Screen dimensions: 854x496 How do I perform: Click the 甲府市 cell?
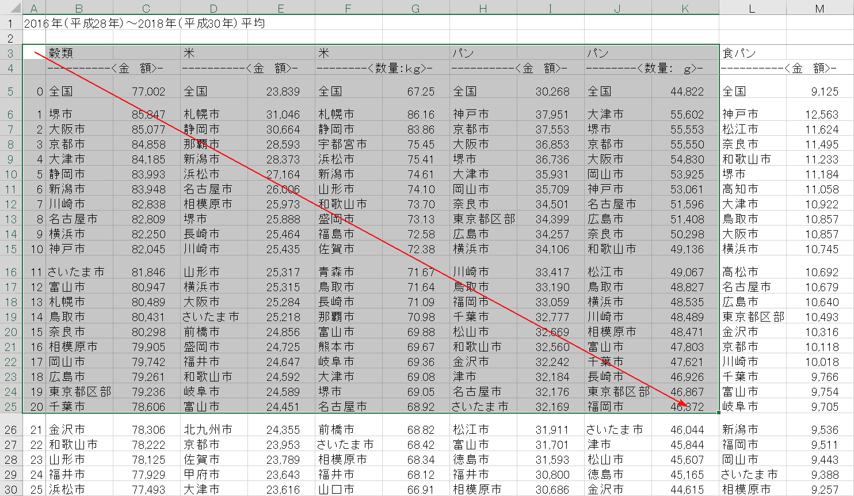pos(214,474)
